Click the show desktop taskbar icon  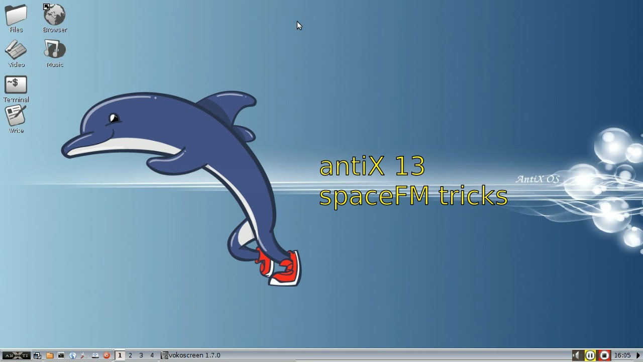point(37,355)
